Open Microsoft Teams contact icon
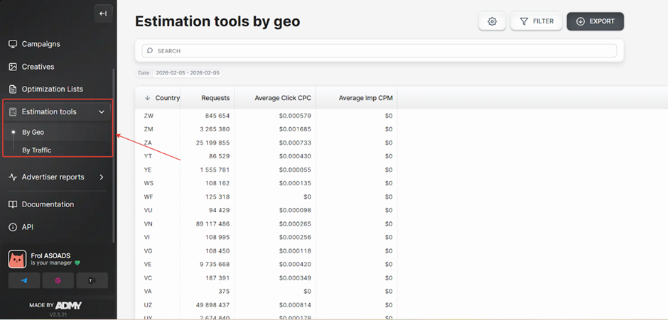 coord(92,280)
